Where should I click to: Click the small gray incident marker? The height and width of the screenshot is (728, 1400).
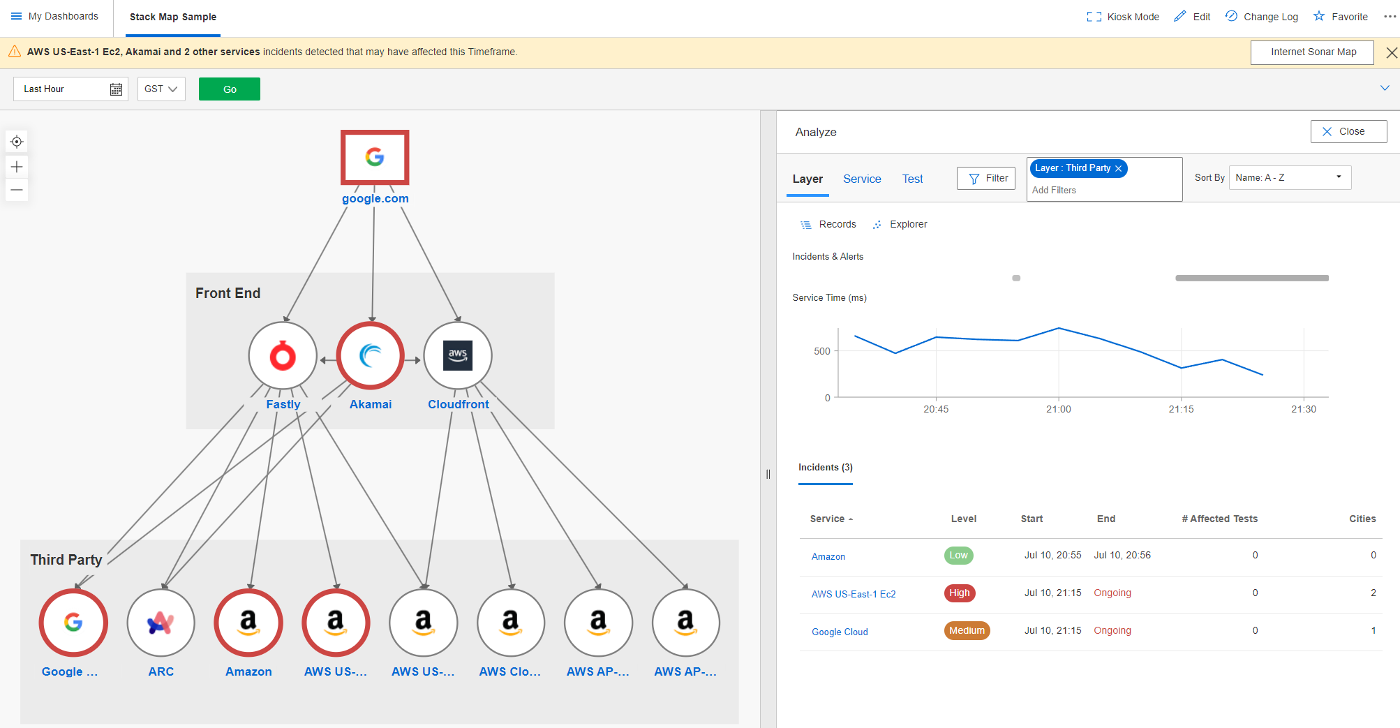point(1016,278)
